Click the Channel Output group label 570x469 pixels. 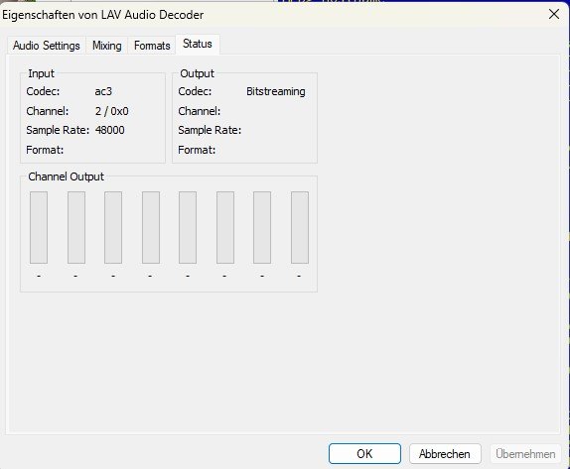pyautogui.click(x=67, y=176)
